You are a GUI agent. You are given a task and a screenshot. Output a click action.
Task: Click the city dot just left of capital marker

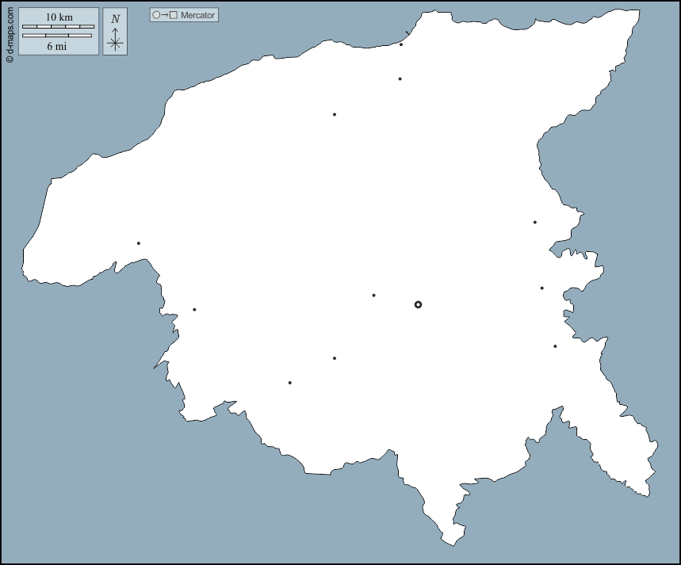(374, 296)
